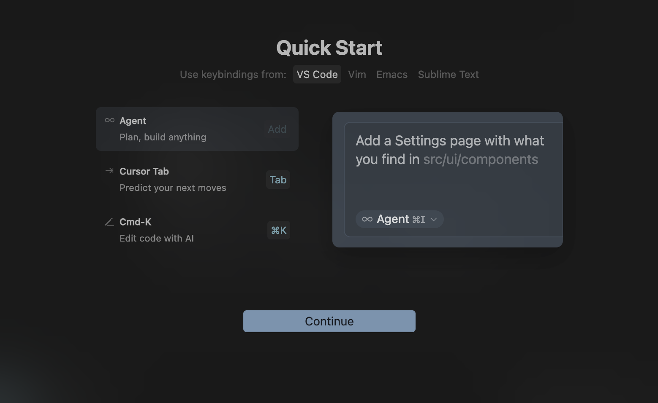Click the Quick Start heading
Screen dimensions: 658x403
click(329, 48)
